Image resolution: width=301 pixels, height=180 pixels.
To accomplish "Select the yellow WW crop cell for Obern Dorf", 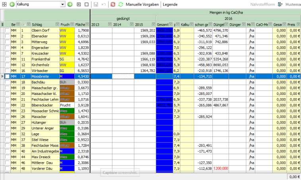I will [67, 30].
